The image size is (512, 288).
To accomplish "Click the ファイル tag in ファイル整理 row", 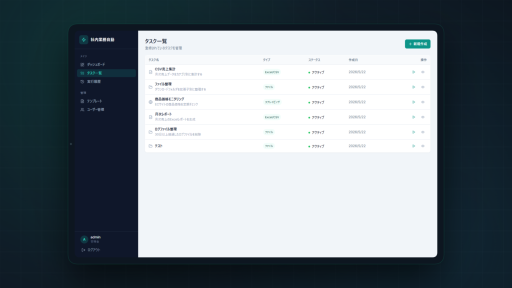I will 269,87.
